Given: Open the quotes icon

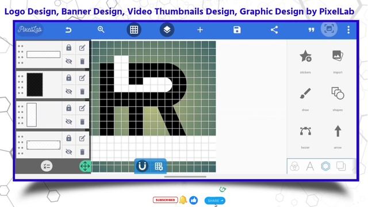Looking at the screenshot, I should tap(311, 30).
